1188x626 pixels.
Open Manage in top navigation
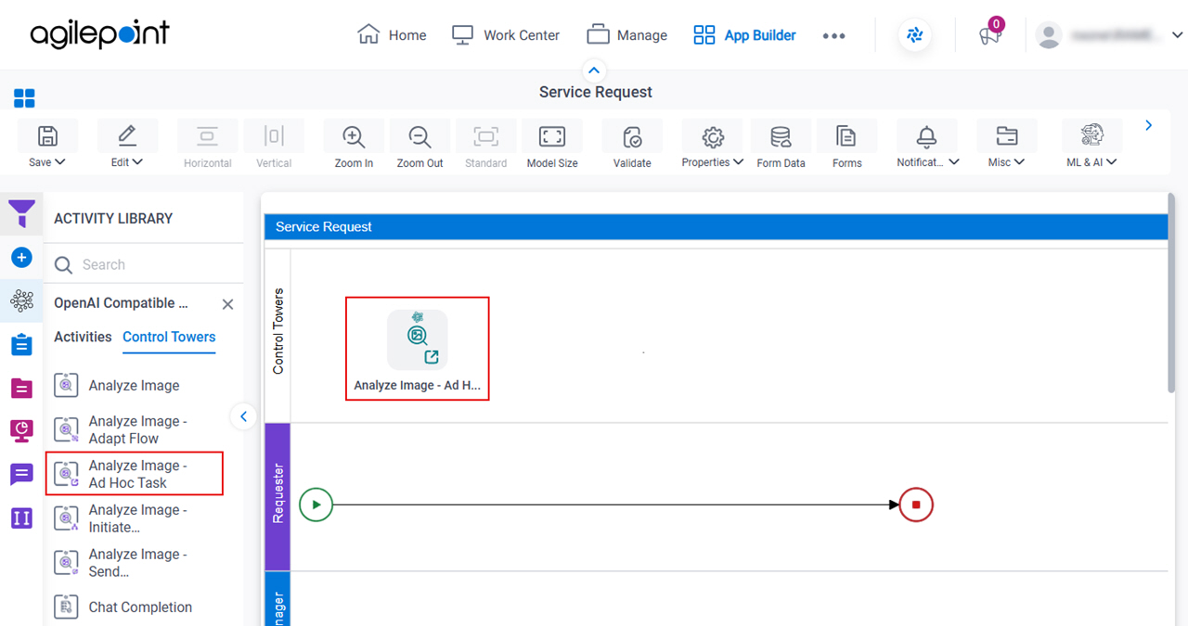626,35
